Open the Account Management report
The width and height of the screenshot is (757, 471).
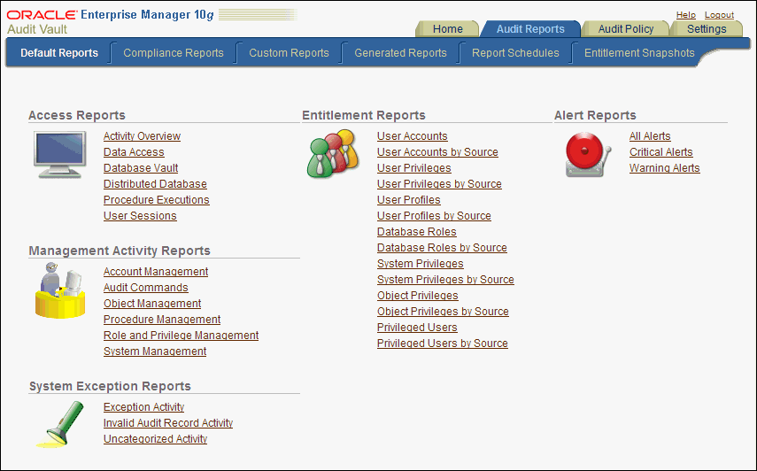tap(156, 272)
